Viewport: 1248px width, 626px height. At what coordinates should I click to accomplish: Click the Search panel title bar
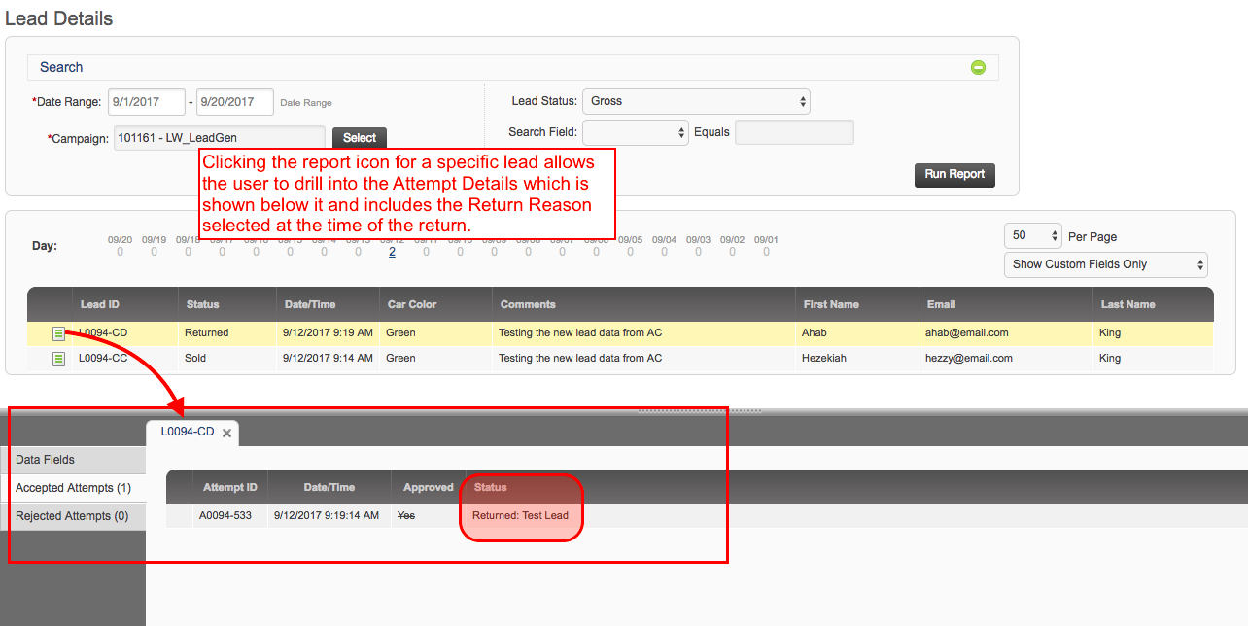pos(512,67)
